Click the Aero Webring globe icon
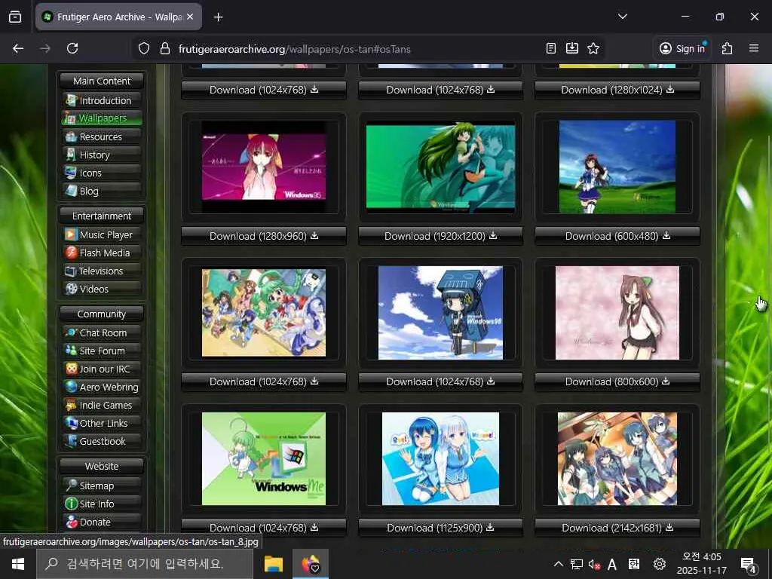 (x=71, y=387)
